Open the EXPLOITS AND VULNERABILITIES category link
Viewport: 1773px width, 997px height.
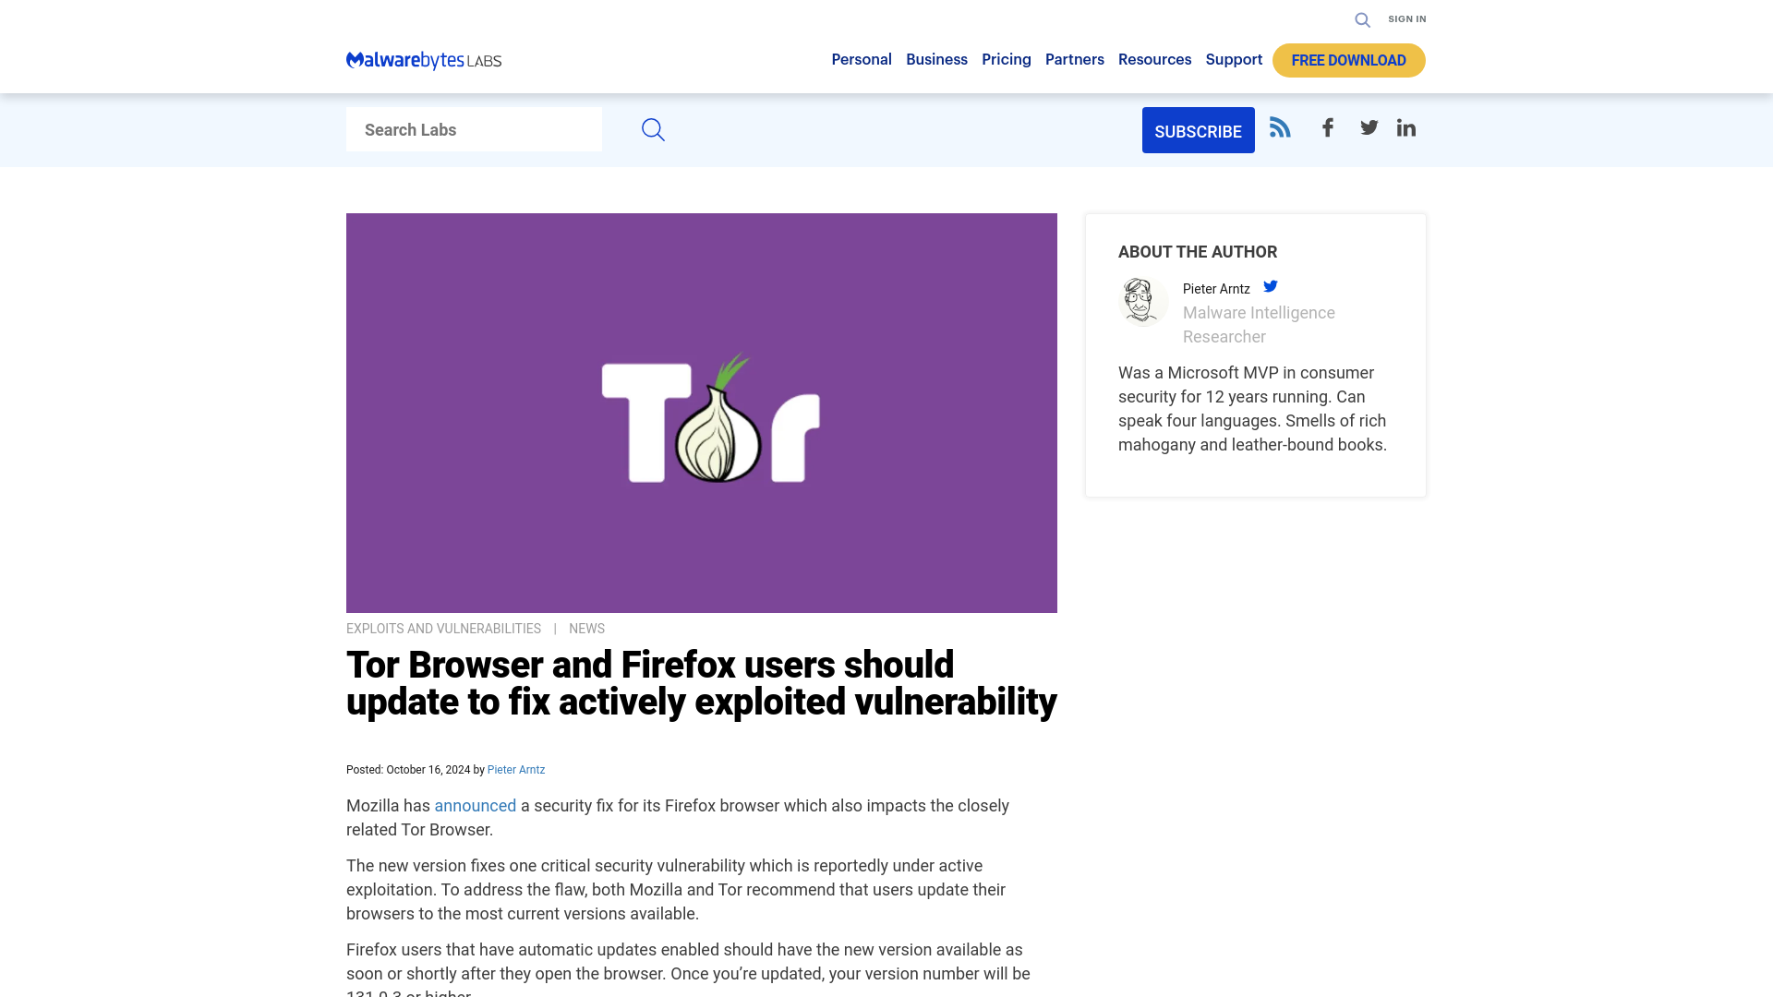click(x=443, y=629)
